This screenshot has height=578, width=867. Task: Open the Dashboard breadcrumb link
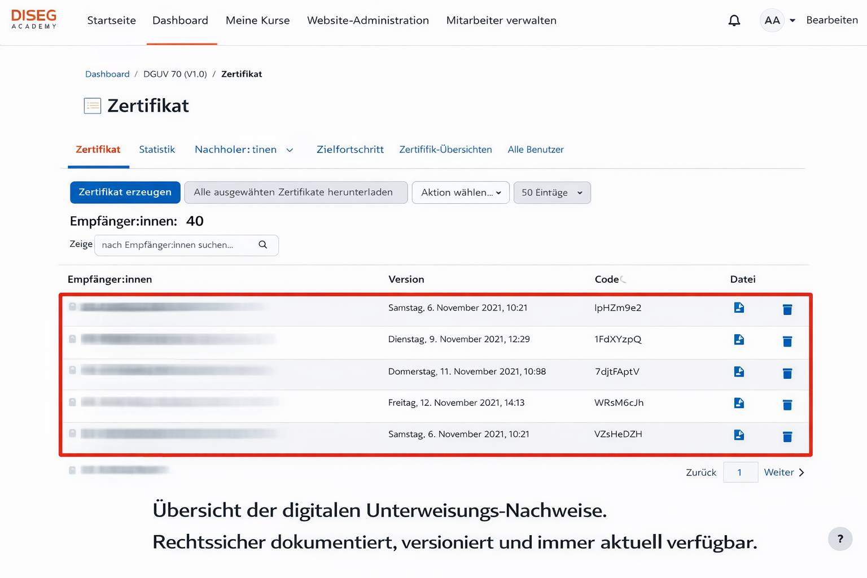click(107, 74)
